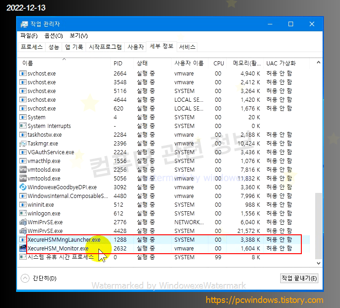Select svchost.exe with PID 3548

(x=41, y=82)
